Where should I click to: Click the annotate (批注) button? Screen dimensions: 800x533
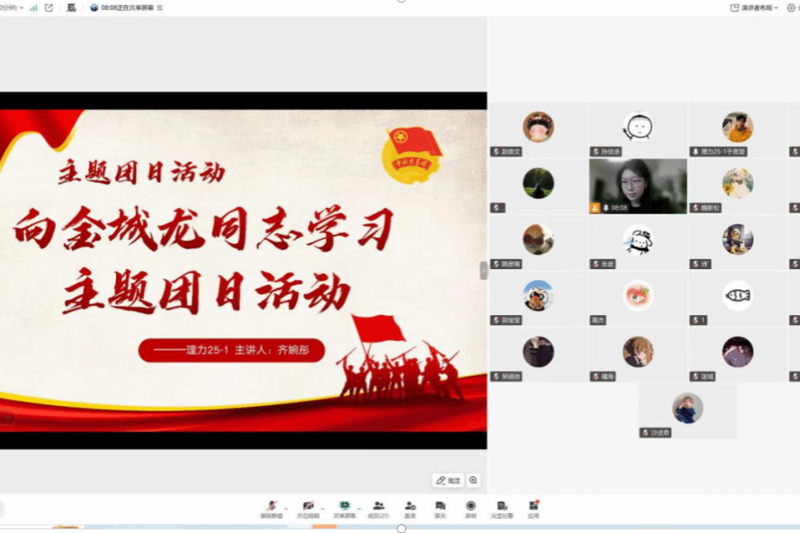click(448, 481)
